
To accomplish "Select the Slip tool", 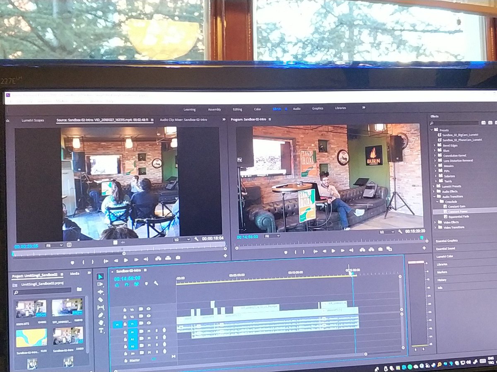I will coord(101,308).
